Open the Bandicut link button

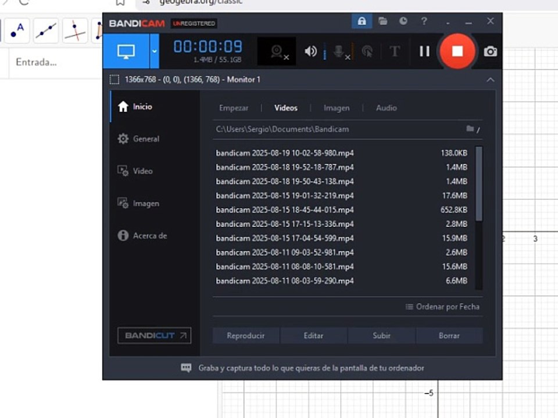tap(154, 336)
